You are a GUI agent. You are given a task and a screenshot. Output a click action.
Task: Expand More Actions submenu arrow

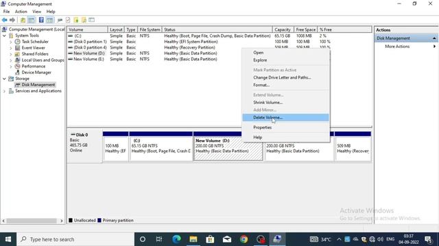click(434, 46)
